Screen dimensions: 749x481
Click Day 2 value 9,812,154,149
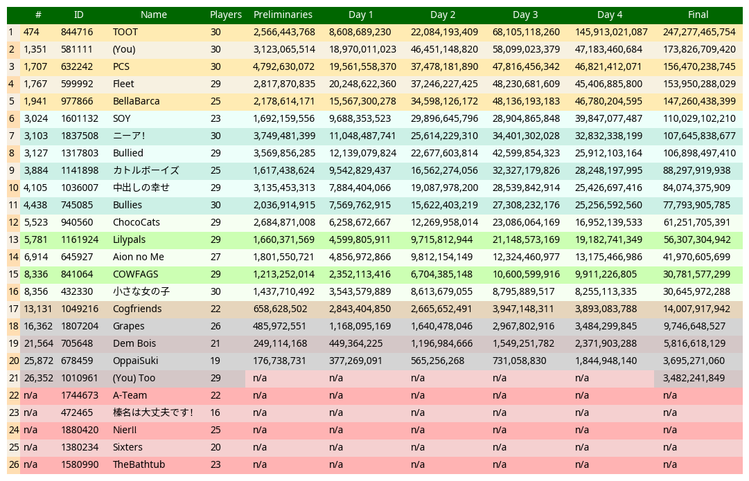click(x=441, y=257)
